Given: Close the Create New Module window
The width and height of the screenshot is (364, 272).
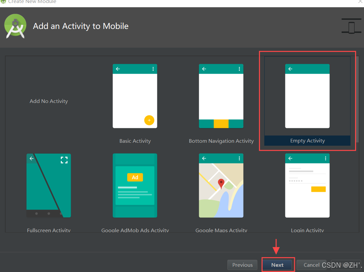Looking at the screenshot, I should [360, 2].
